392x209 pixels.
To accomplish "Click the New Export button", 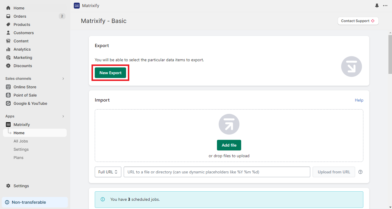I will [110, 73].
